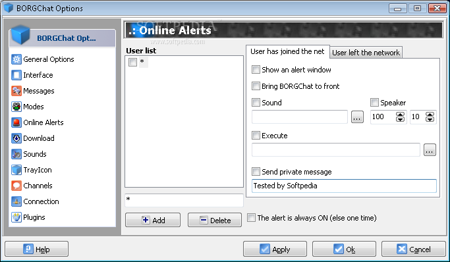Screen dimensions: 450x262
Task: Increase speaker duration value 10
Action: pos(430,114)
